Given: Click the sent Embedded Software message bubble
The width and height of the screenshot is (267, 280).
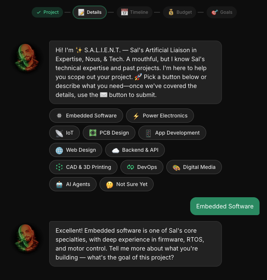Looking at the screenshot, I should click(x=225, y=206).
